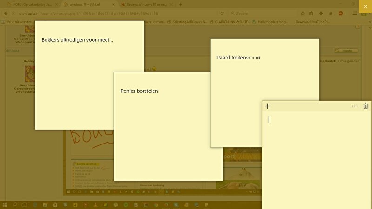This screenshot has height=209, width=372.
Task: Close the sticky notes overlay with X
Action: click(365, 6)
